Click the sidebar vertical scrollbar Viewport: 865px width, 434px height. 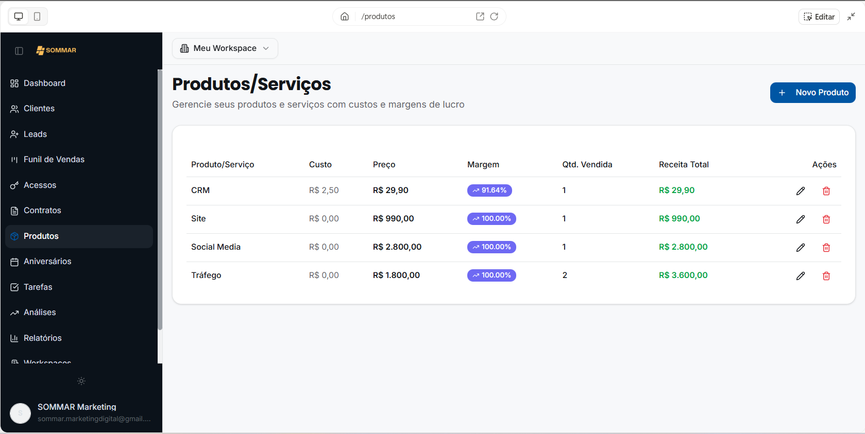click(160, 201)
